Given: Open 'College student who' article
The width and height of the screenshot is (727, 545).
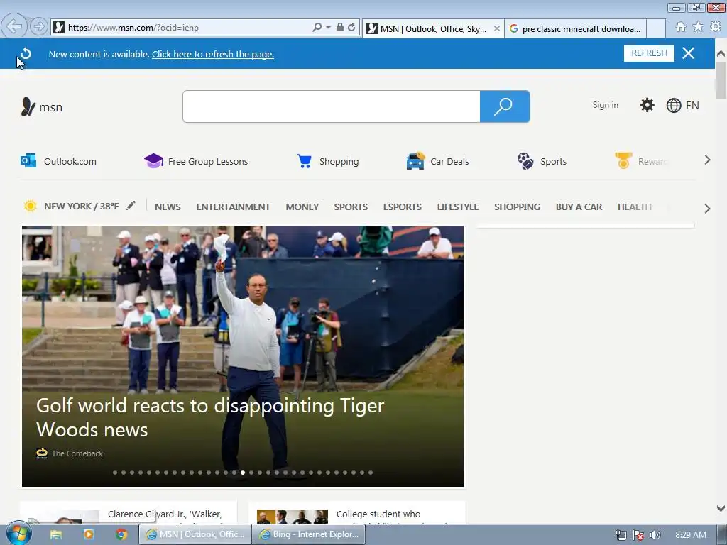Looking at the screenshot, I should [378, 514].
